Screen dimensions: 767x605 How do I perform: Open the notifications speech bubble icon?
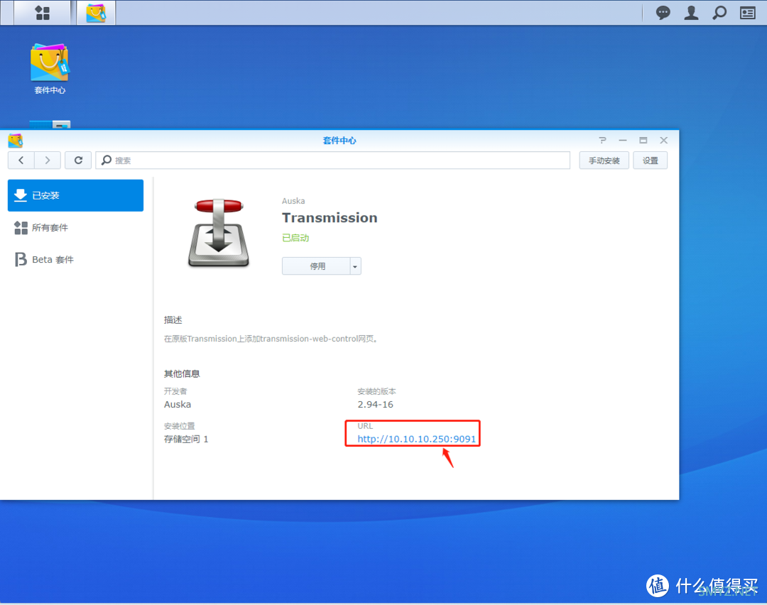pyautogui.click(x=663, y=13)
